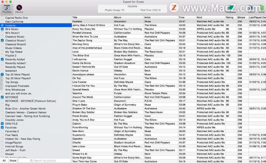Focus the Search for playlist field
The image size is (266, 163).
[45, 161]
